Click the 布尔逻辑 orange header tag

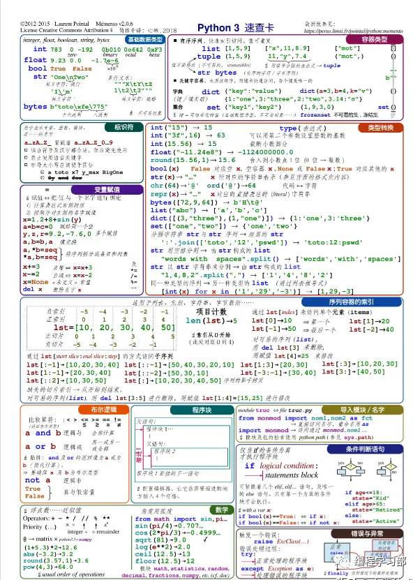click(104, 409)
